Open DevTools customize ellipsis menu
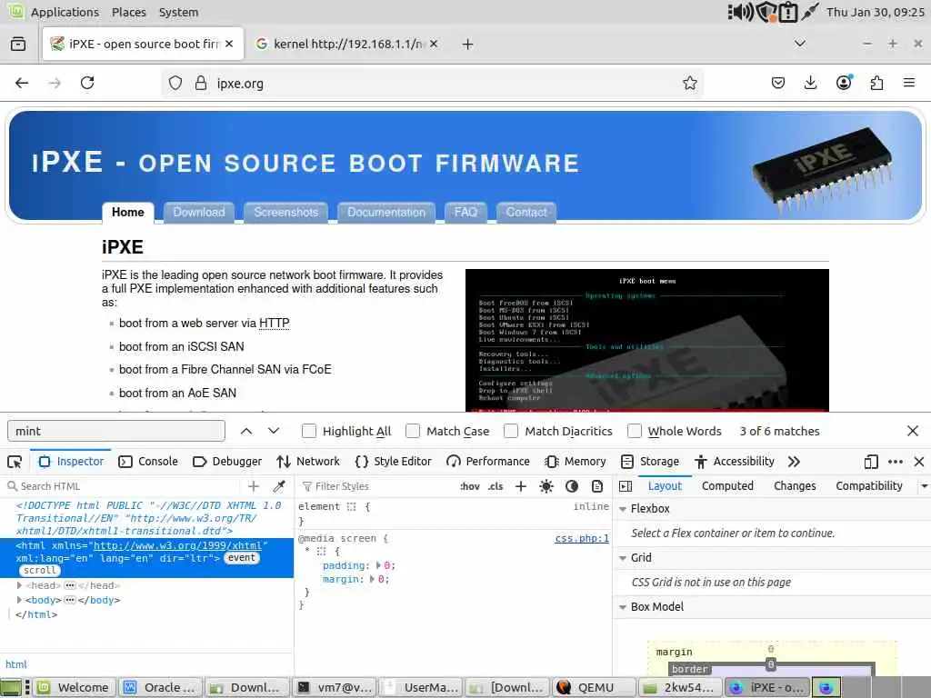Viewport: 931px width, 698px height. click(x=896, y=462)
